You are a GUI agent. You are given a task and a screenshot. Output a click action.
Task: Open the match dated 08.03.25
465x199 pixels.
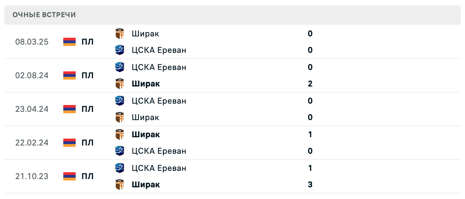[32, 42]
